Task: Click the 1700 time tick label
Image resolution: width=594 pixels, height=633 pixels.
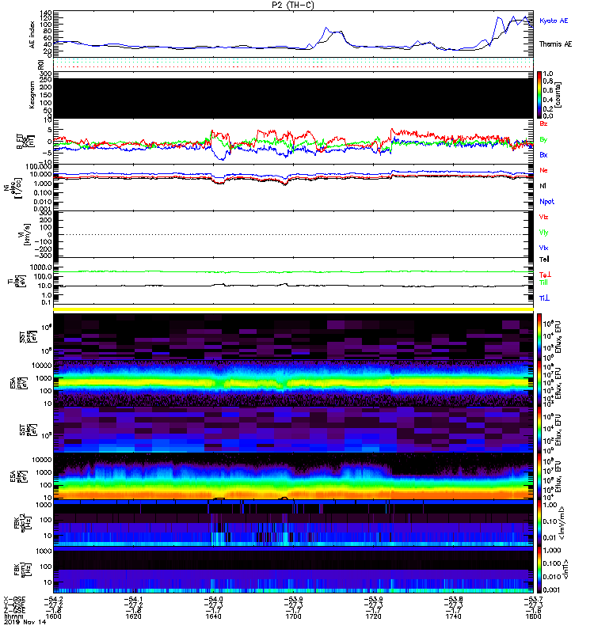Action: tap(293, 616)
